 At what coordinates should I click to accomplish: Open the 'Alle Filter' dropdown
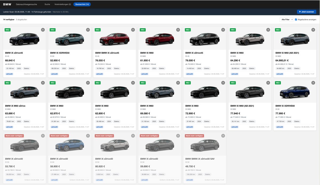point(286,19)
